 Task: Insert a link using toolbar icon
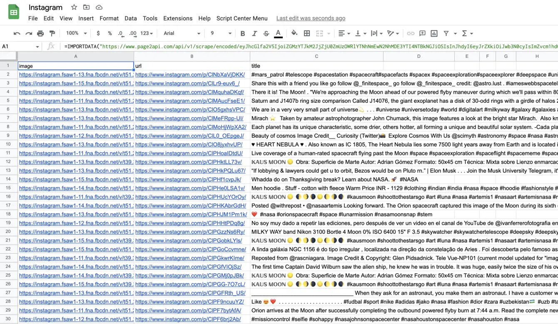[x=411, y=33]
